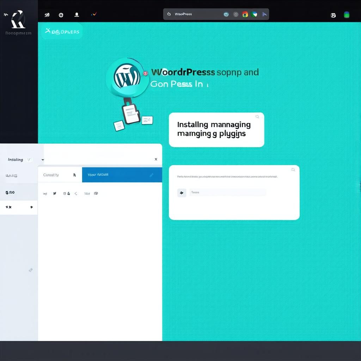Click the magnifier icon in the lower white card

click(293, 170)
